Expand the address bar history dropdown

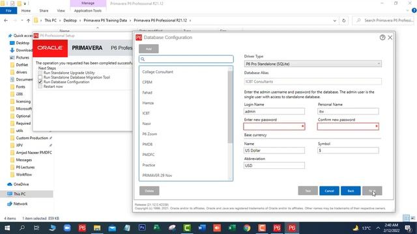tap(334, 20)
